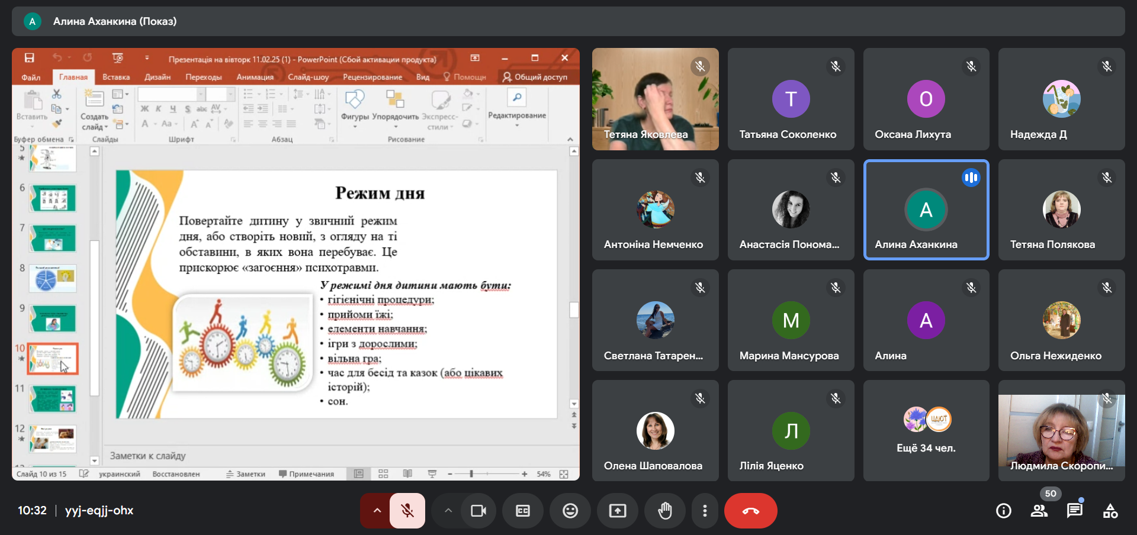
Task: Open the emoji reactions panel
Action: click(x=570, y=511)
